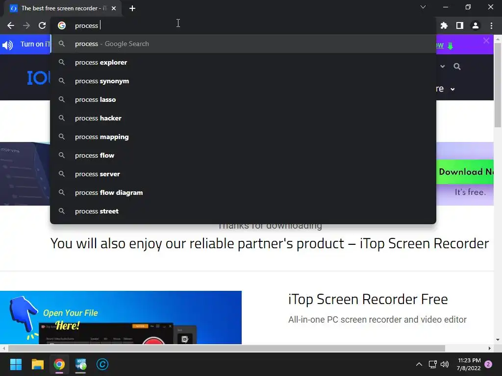Screen dimensions: 502x376
Task: Open the Chrome profile avatar
Action: coord(476,25)
